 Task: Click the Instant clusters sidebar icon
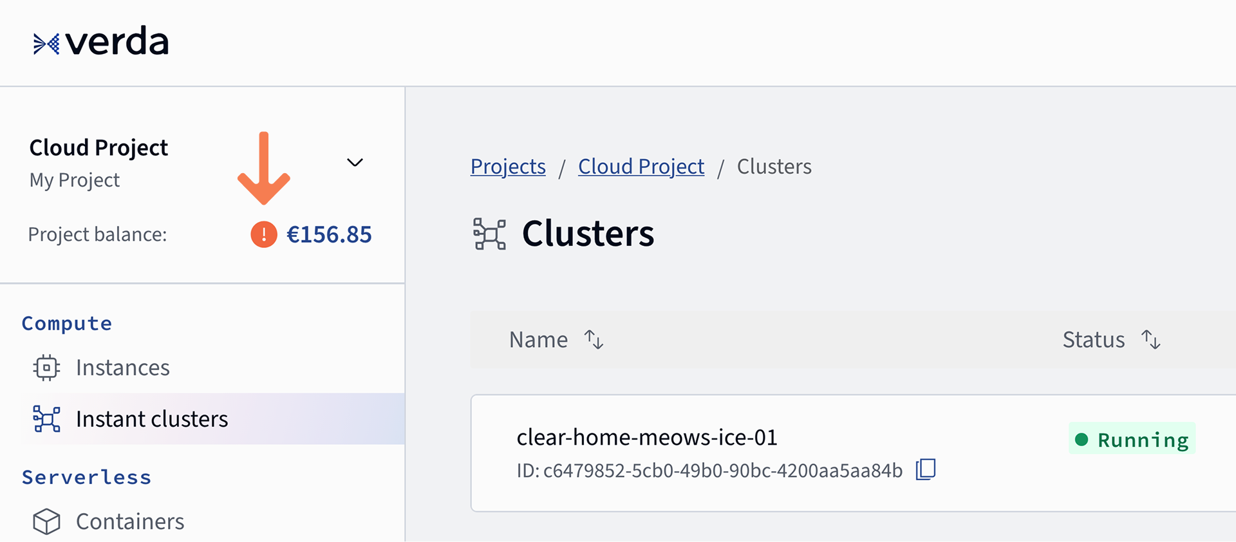point(46,419)
